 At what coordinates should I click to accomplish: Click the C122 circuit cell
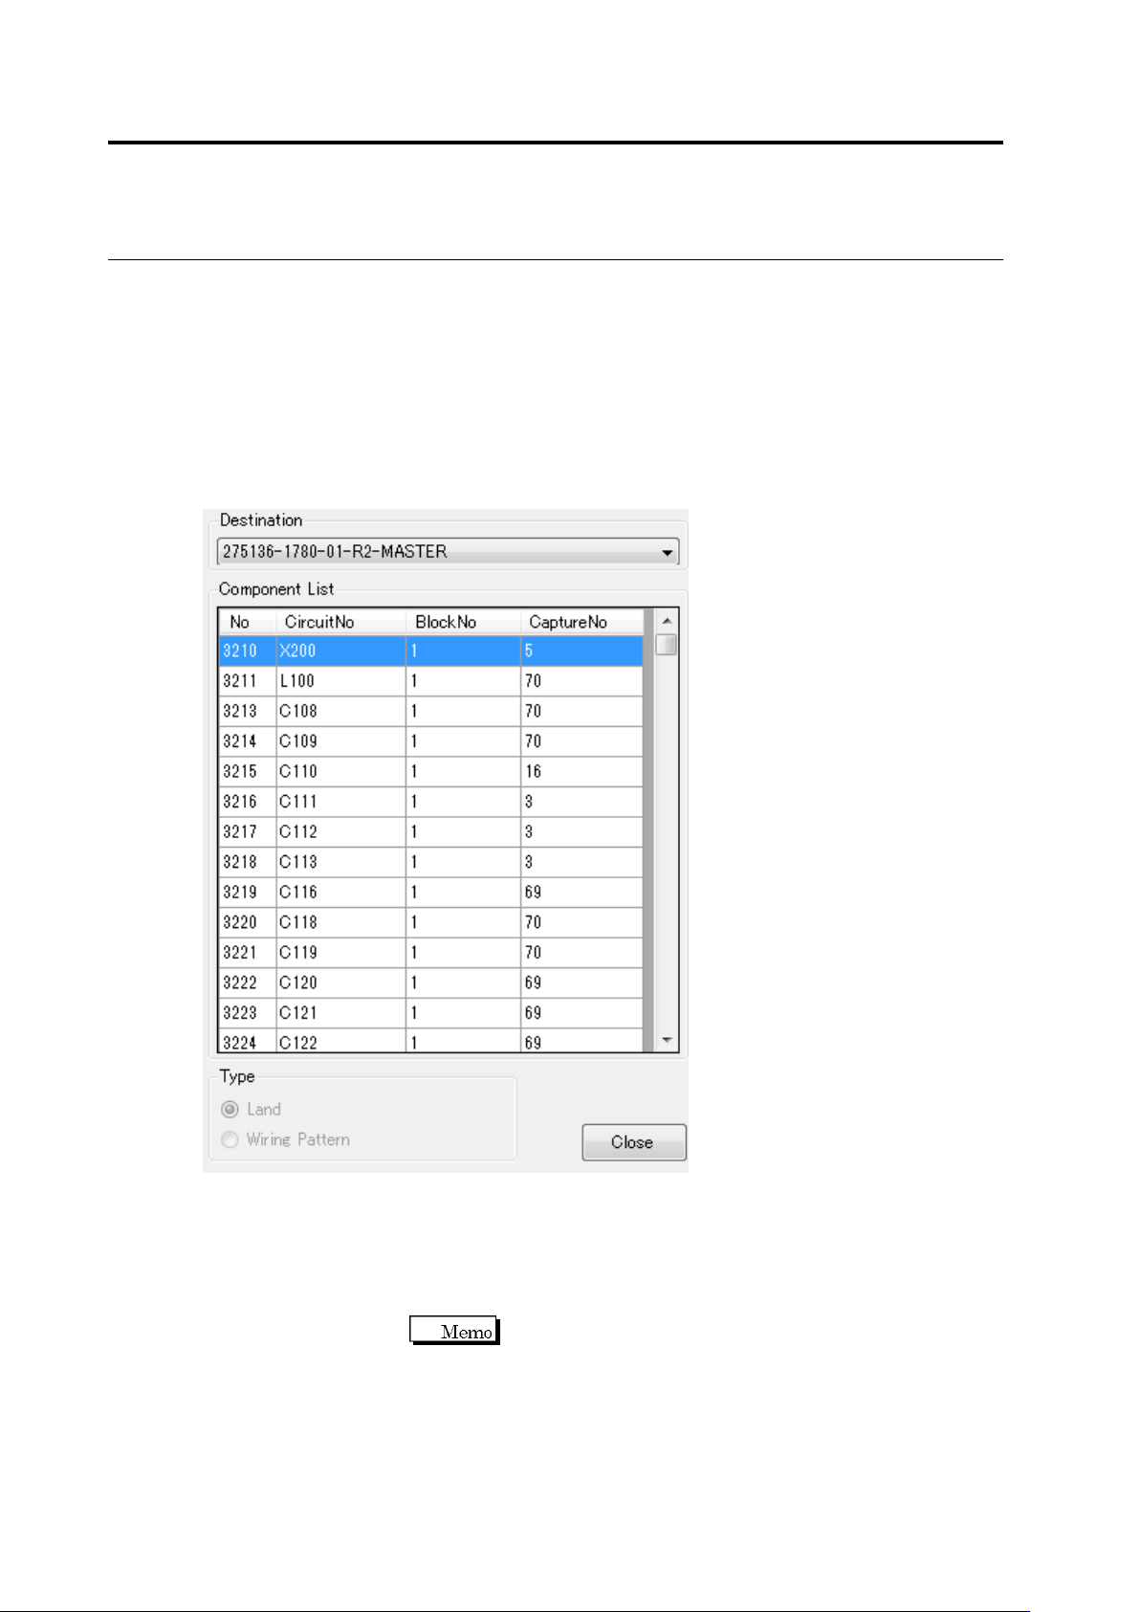click(x=341, y=1041)
